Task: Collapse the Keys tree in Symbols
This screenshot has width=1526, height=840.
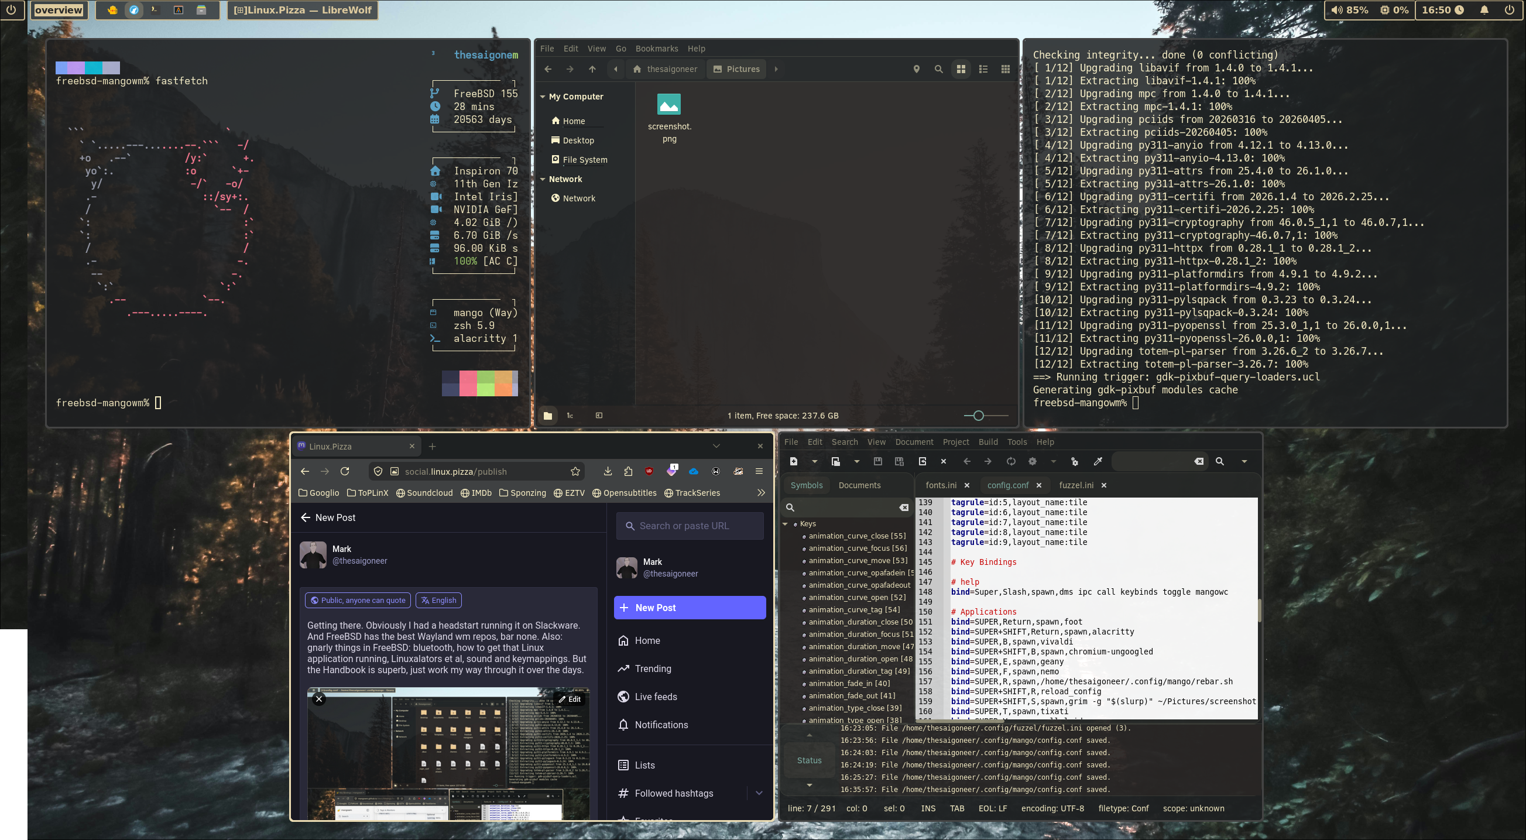Action: (x=786, y=524)
